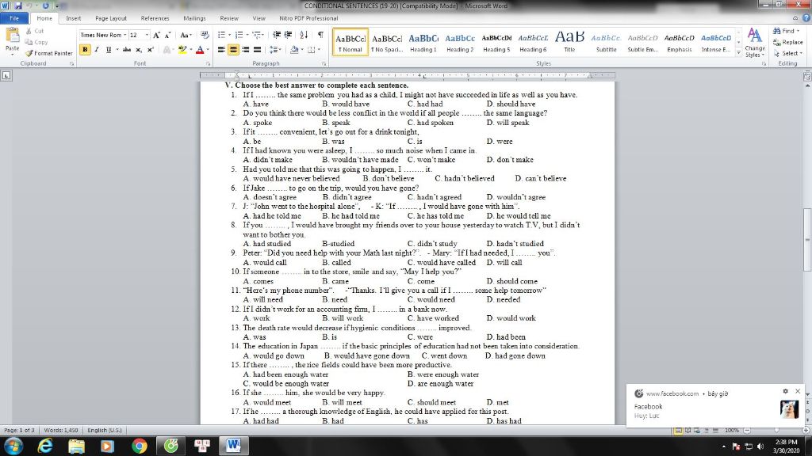812x456 pixels.
Task: Close the Facebook notification popup
Action: point(798,391)
